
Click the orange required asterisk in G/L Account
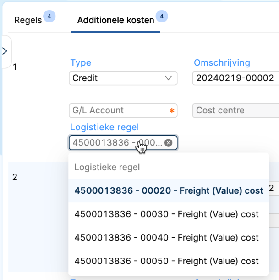172,111
